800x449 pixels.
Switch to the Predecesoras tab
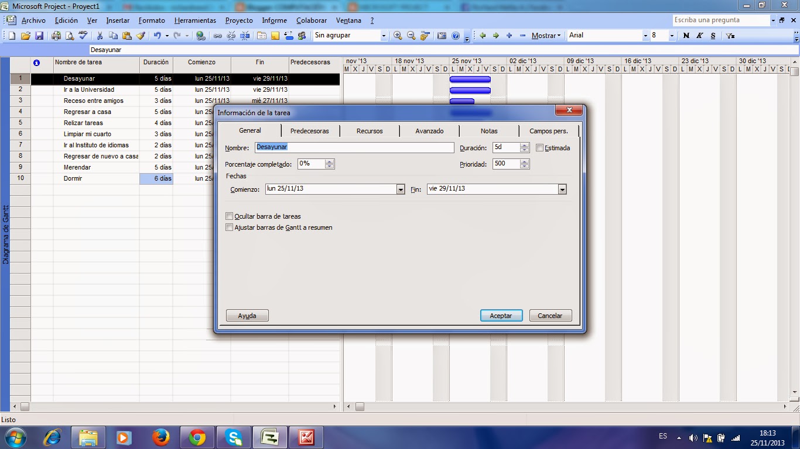pos(310,130)
